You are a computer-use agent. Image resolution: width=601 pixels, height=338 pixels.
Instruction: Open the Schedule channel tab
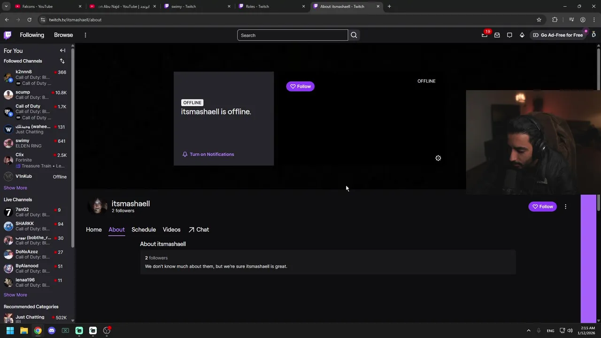click(x=144, y=230)
